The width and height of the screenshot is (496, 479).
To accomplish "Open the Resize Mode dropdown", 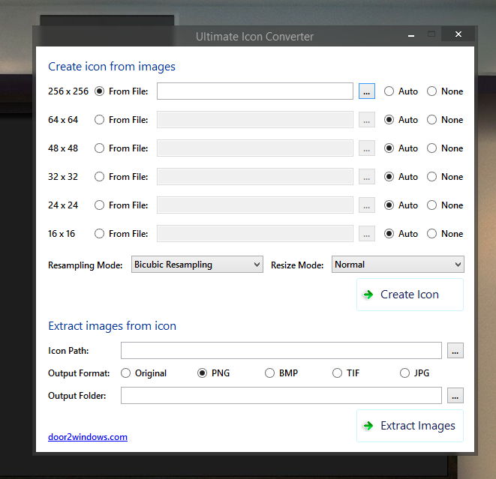I will [x=398, y=265].
